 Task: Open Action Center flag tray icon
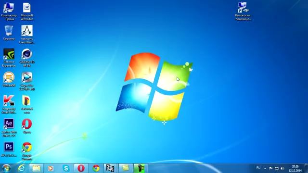click(x=270, y=168)
